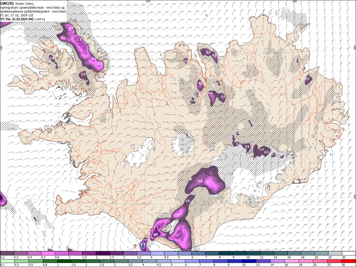356x267 pixels.
Task: Click the light pink rain swatch at 16
Action: pyautogui.click(x=292, y=261)
